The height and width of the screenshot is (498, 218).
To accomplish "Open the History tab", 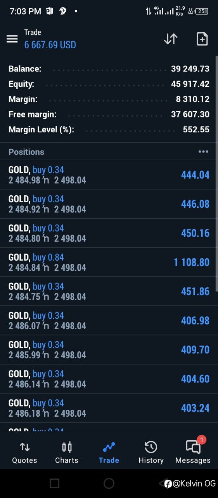I will click(x=151, y=452).
